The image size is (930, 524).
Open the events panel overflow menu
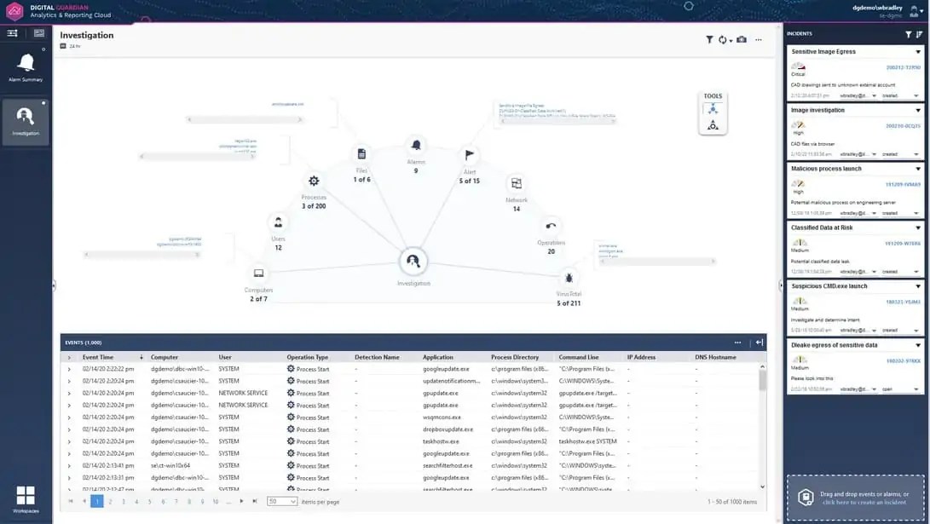click(738, 343)
